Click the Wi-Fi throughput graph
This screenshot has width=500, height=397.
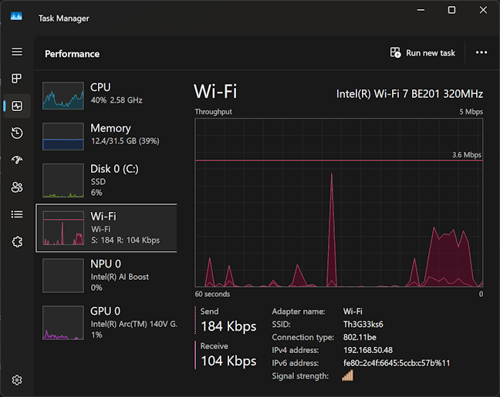pos(339,203)
